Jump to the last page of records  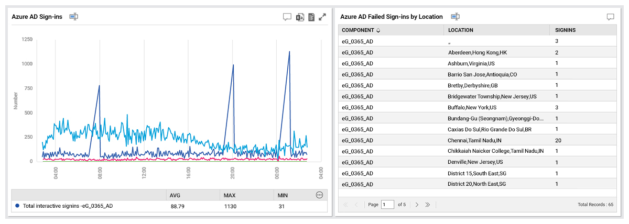coord(427,205)
